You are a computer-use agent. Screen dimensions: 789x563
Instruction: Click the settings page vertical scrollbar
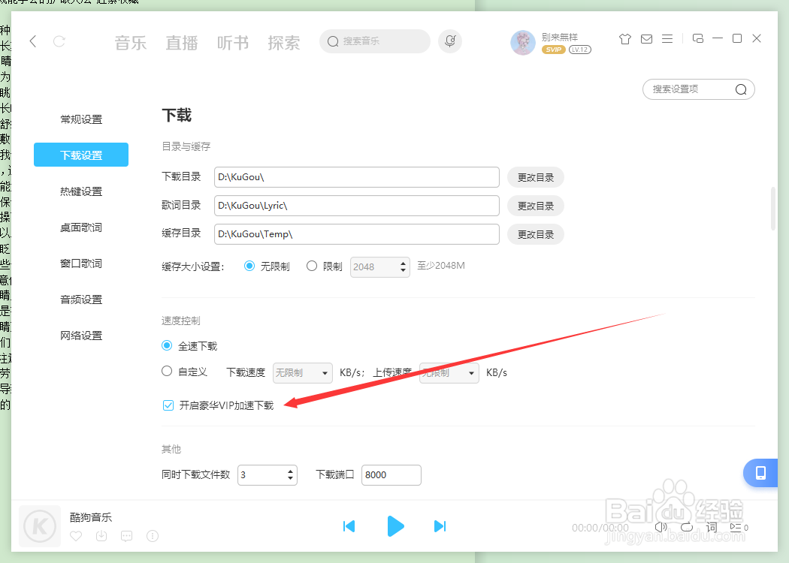(773, 209)
